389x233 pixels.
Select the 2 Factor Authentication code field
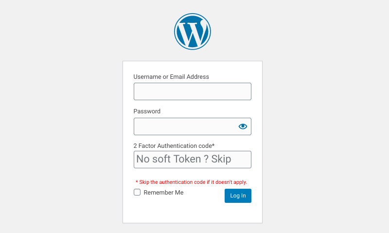click(x=192, y=160)
